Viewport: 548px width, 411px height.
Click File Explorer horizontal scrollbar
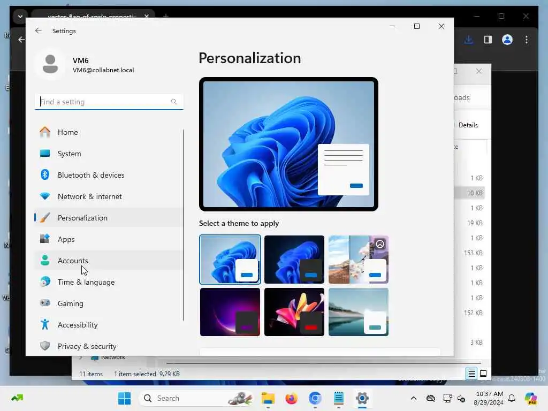tap(323, 363)
